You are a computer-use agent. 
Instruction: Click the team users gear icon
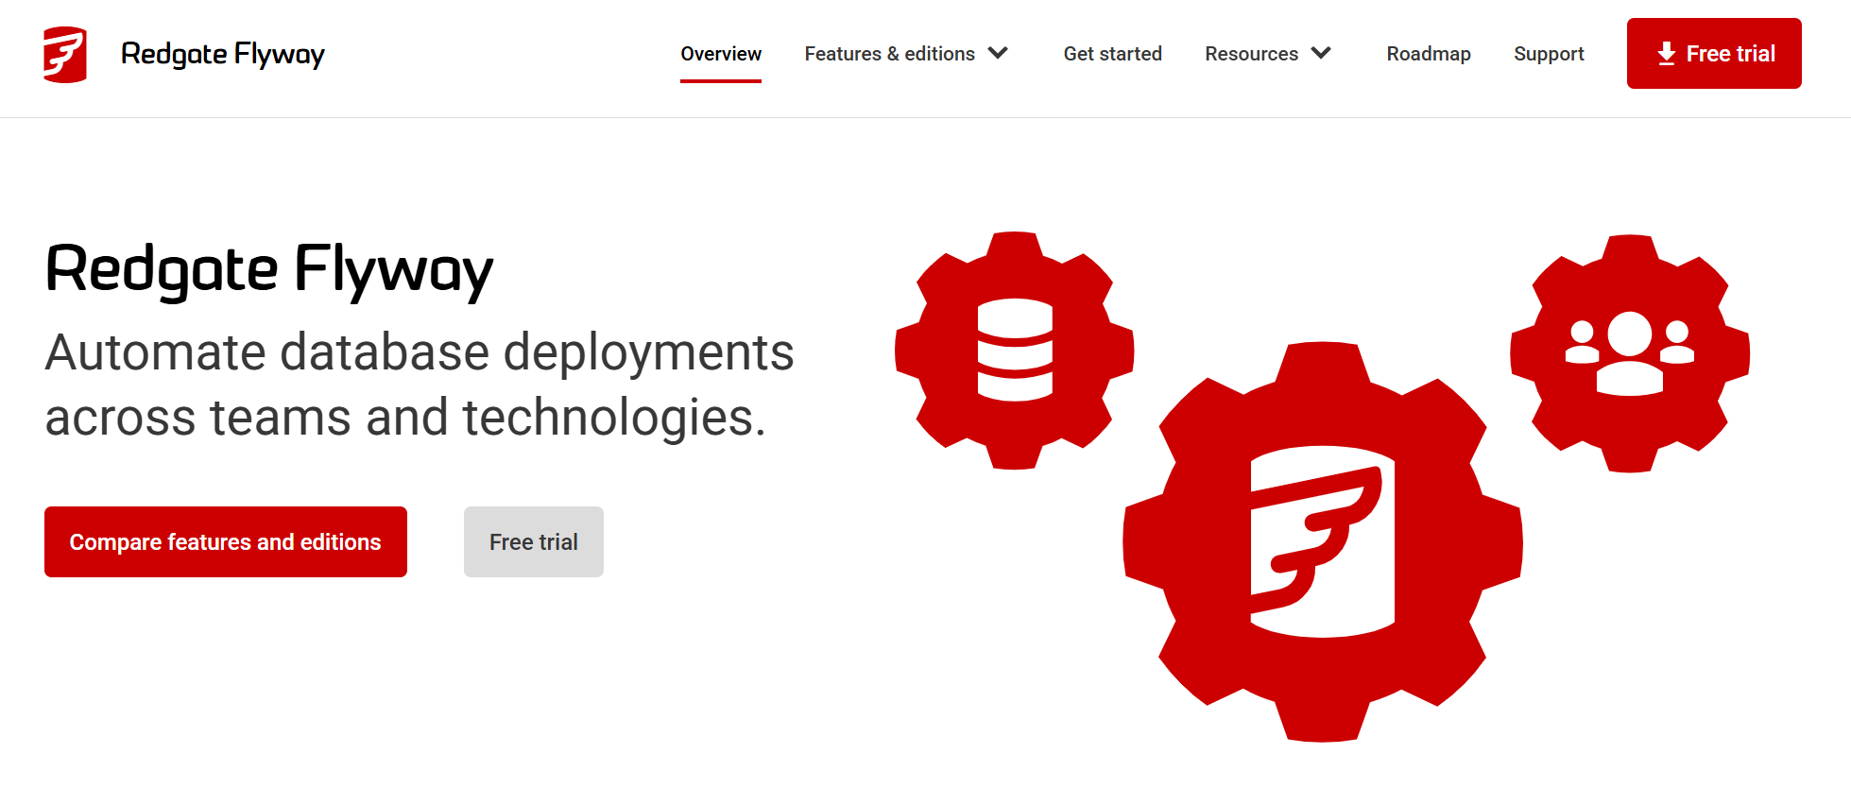[x=1630, y=353]
